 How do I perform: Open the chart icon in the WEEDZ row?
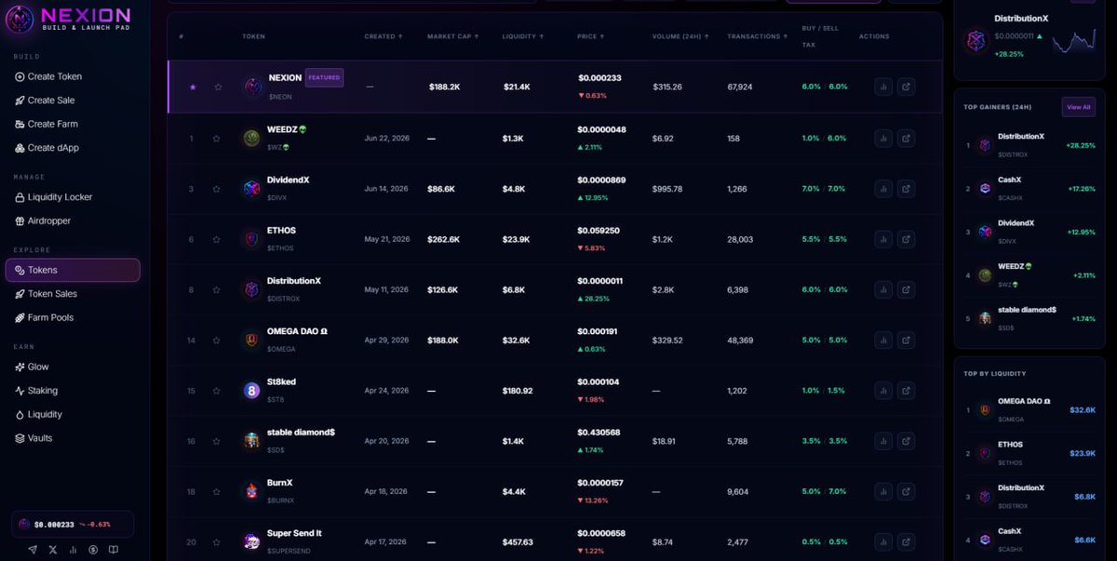(883, 139)
